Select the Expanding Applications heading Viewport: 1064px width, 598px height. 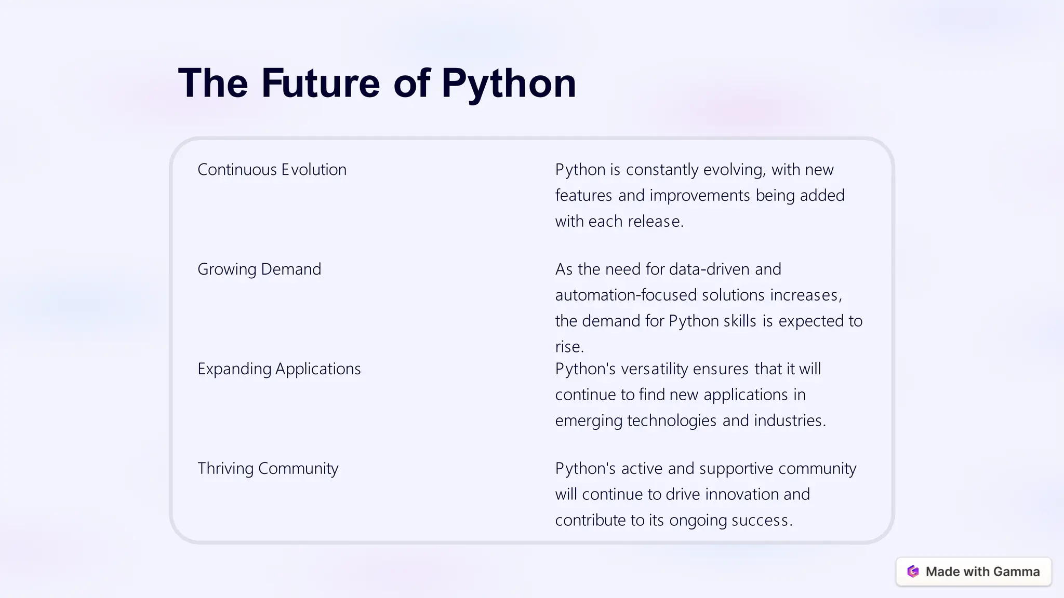279,369
